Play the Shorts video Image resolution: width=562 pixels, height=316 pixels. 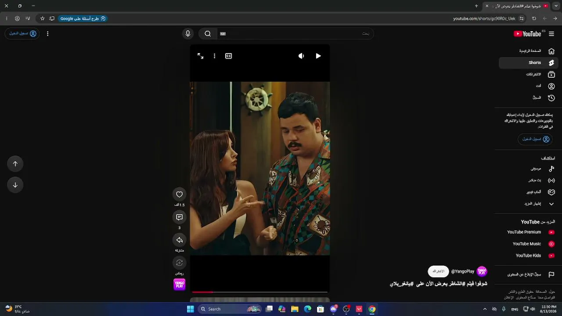click(x=318, y=56)
